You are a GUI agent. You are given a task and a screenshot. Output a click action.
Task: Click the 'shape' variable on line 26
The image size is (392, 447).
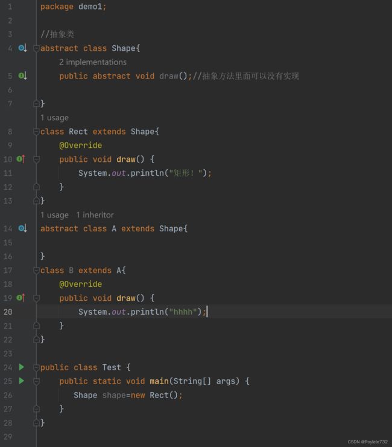[x=114, y=396]
